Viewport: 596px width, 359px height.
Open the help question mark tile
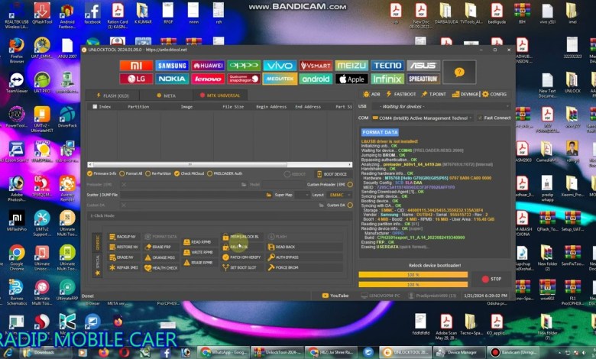pos(459,72)
